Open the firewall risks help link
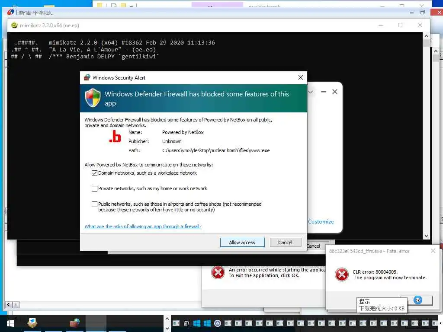443x332 pixels. pyautogui.click(x=143, y=227)
